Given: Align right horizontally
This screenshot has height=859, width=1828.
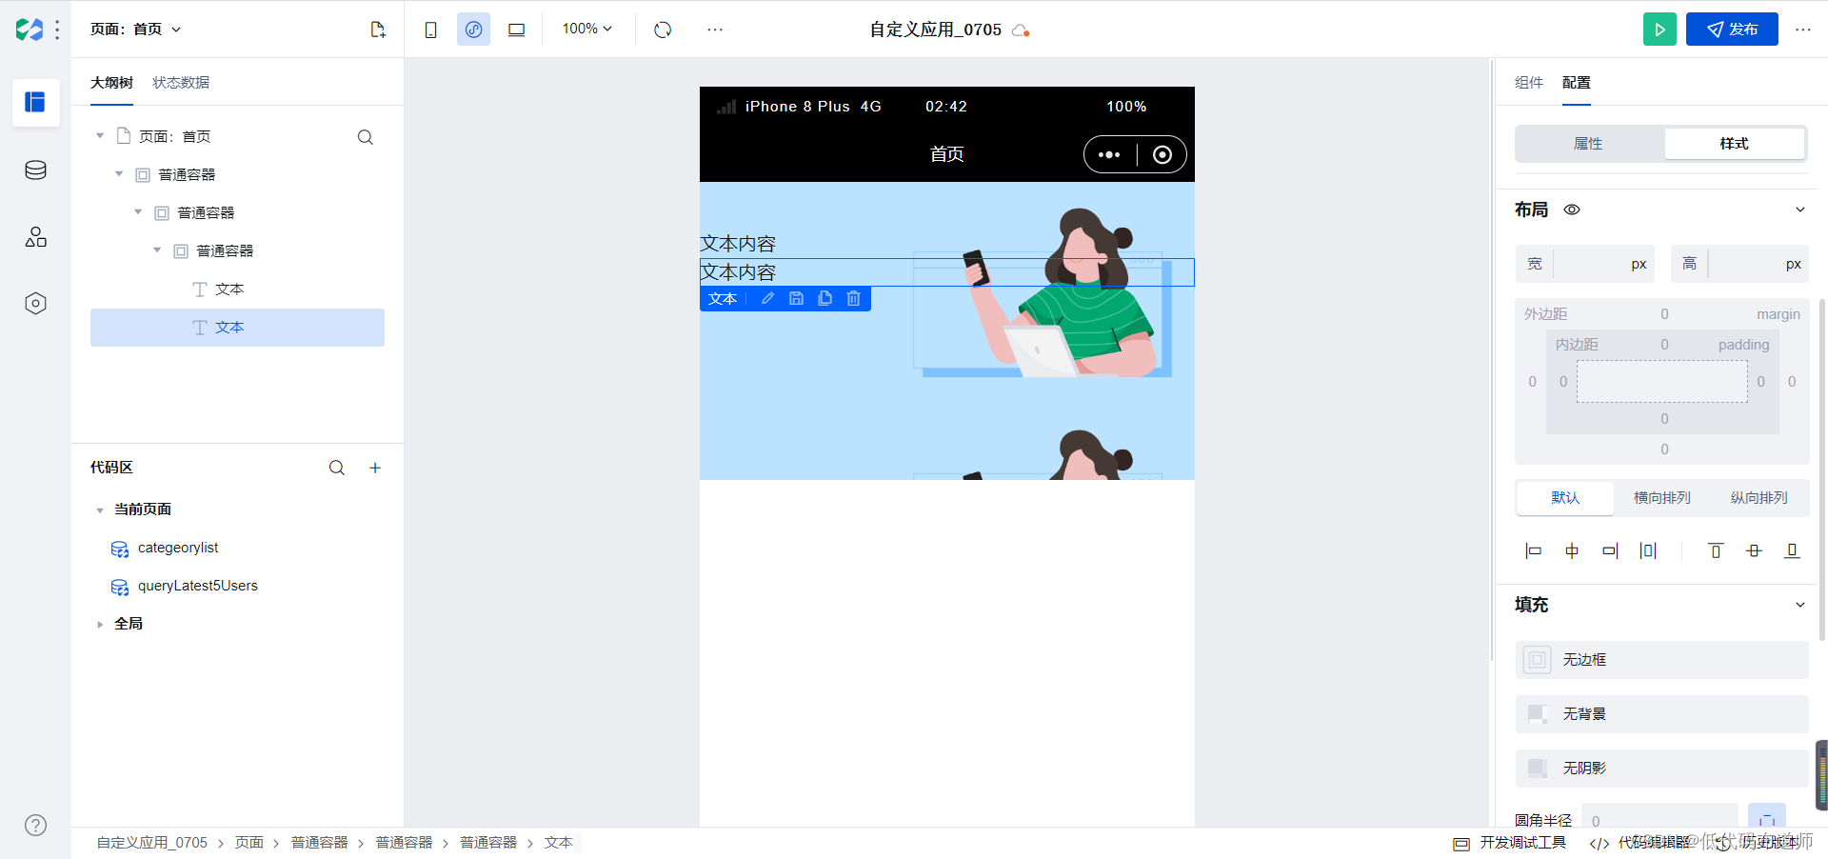Looking at the screenshot, I should [x=1610, y=550].
